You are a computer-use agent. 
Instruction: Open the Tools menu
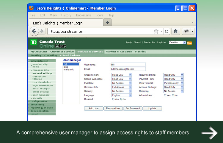tap(100, 15)
